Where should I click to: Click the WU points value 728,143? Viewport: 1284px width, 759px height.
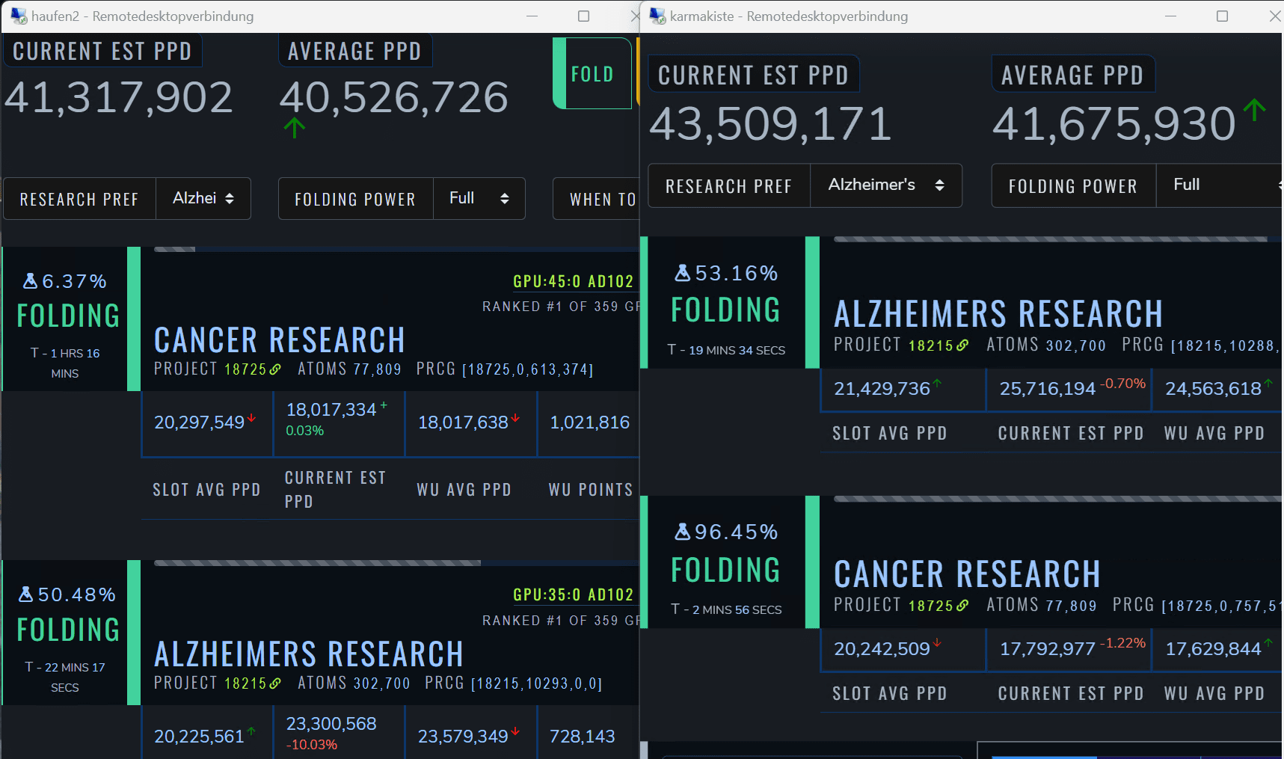[583, 737]
